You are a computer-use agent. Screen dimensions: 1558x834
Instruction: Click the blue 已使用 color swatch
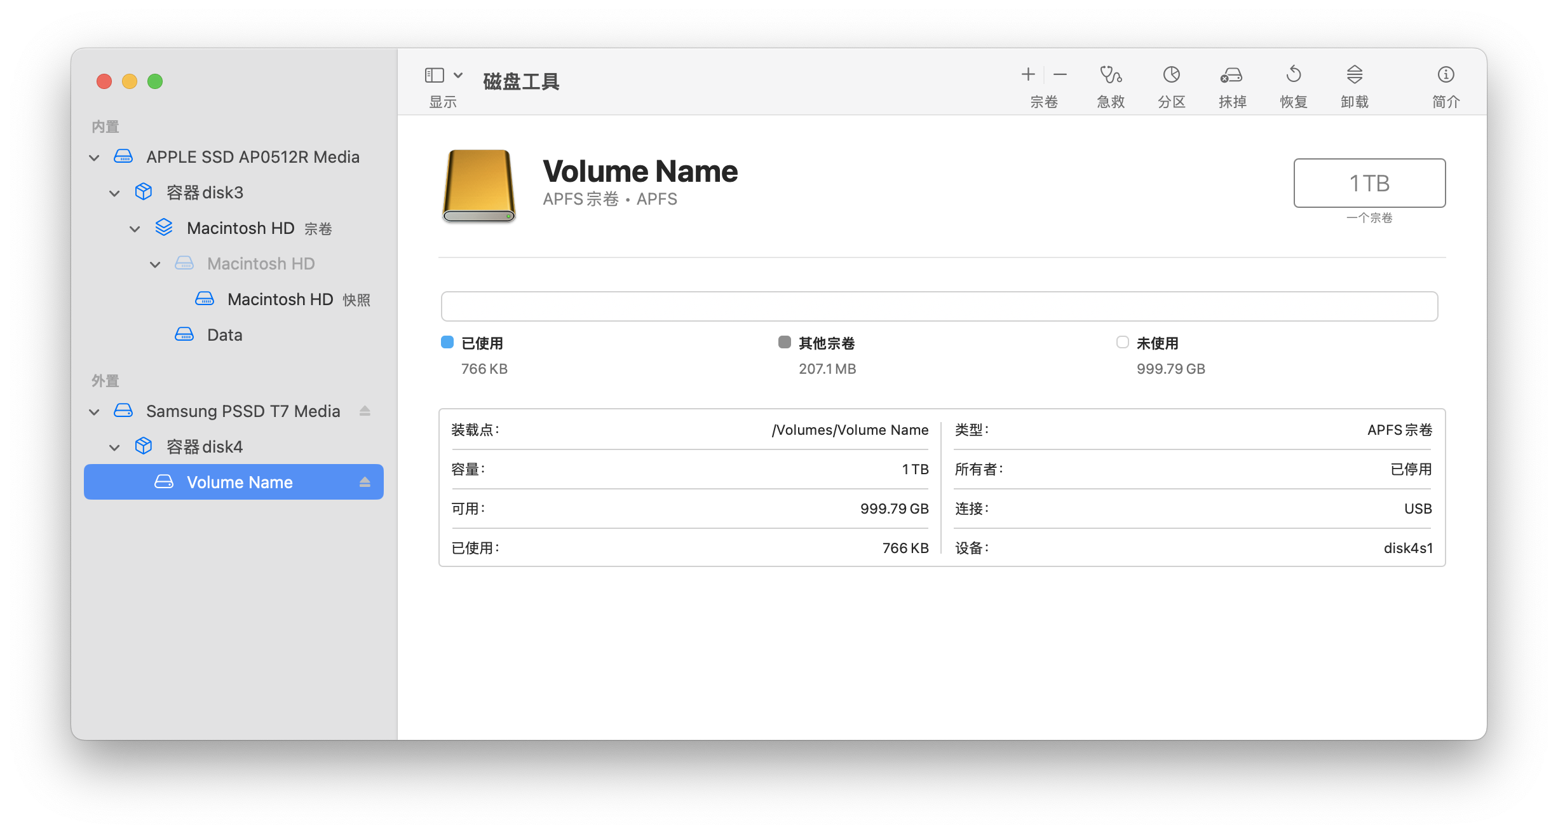(x=447, y=343)
